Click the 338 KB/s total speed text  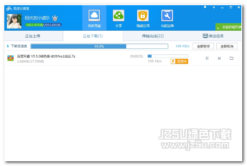pyautogui.click(x=183, y=46)
